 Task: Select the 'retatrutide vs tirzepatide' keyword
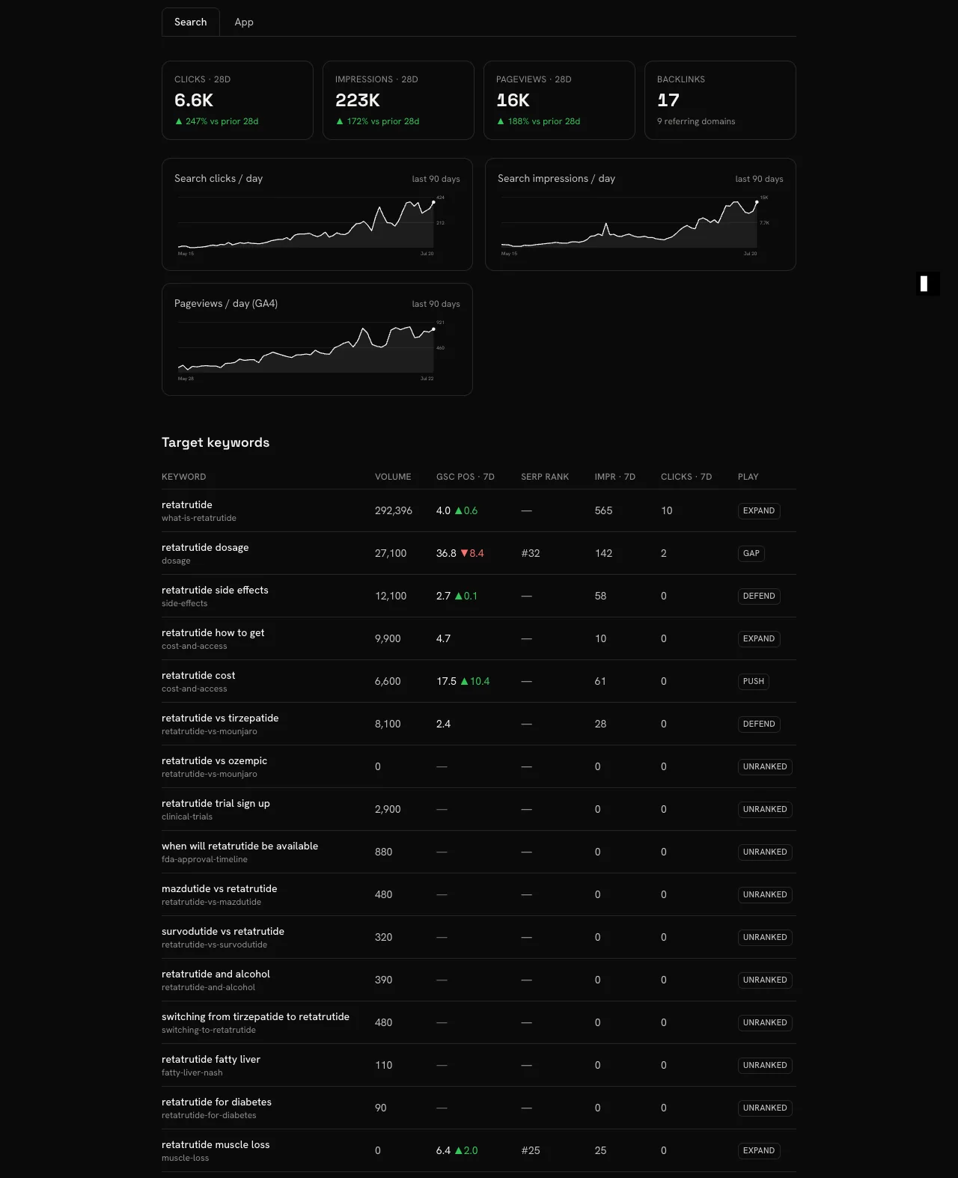[220, 718]
